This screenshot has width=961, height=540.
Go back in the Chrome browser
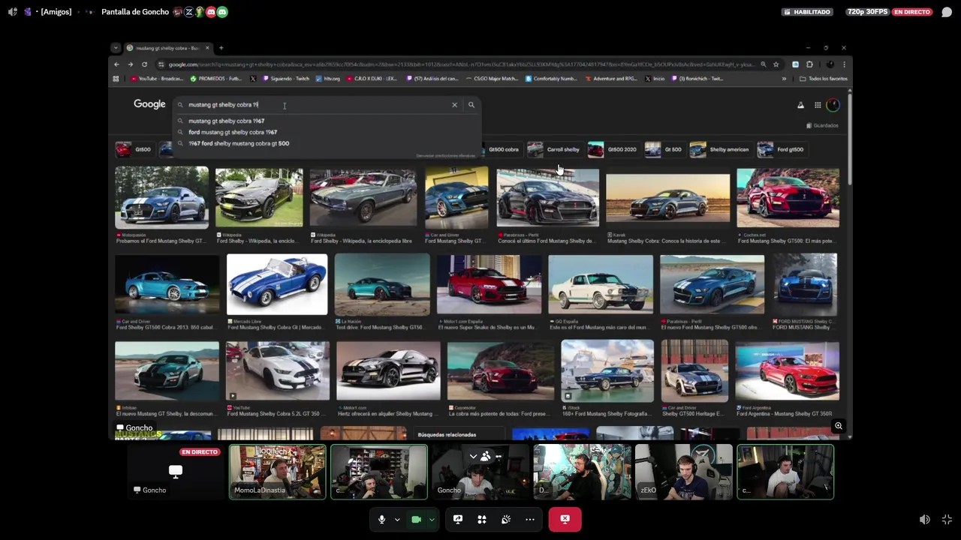[116, 64]
